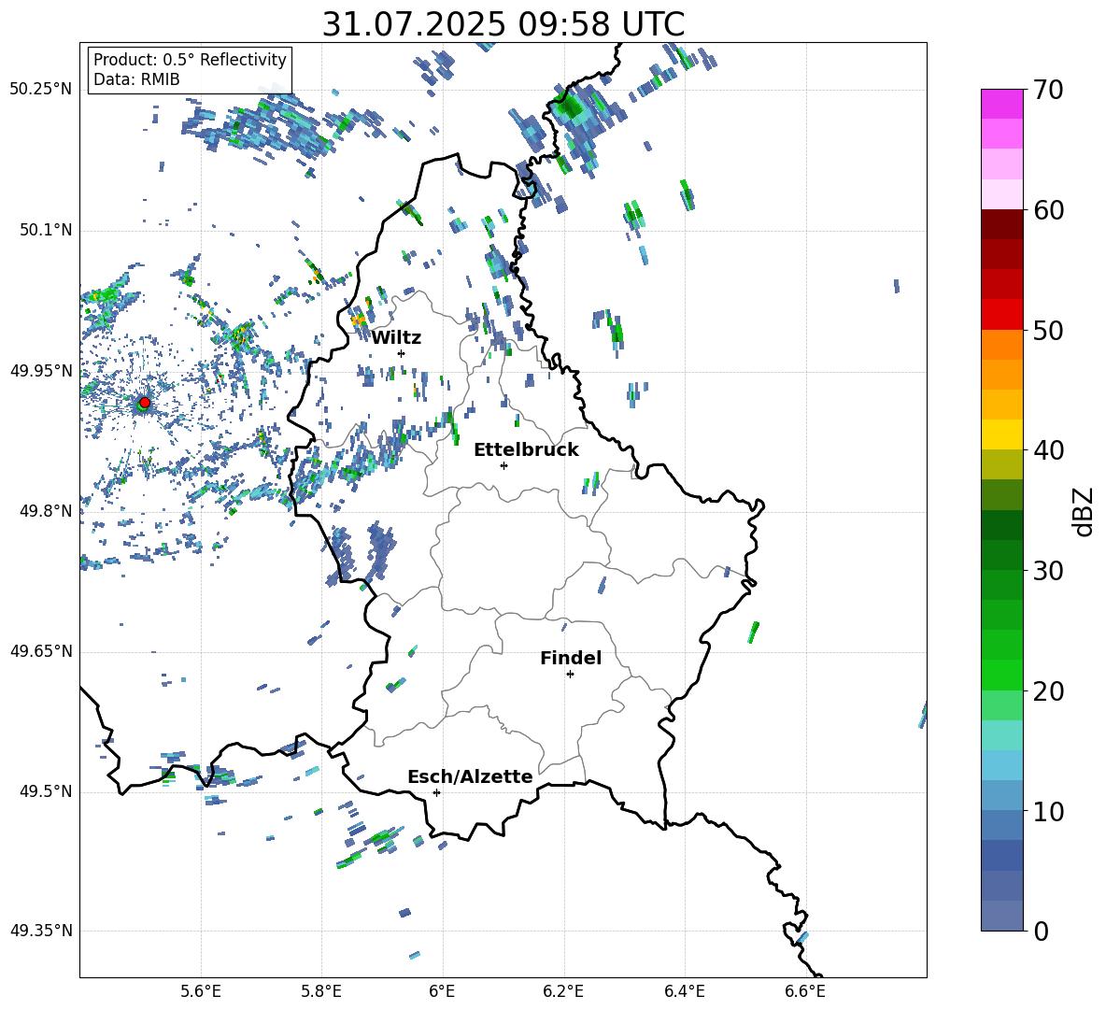Click the 'Findel' map label
Image resolution: width=1106 pixels, height=1010 pixels.
pos(571,658)
